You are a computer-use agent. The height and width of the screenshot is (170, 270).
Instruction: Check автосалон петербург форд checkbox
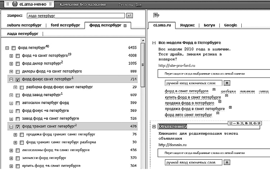(18, 103)
